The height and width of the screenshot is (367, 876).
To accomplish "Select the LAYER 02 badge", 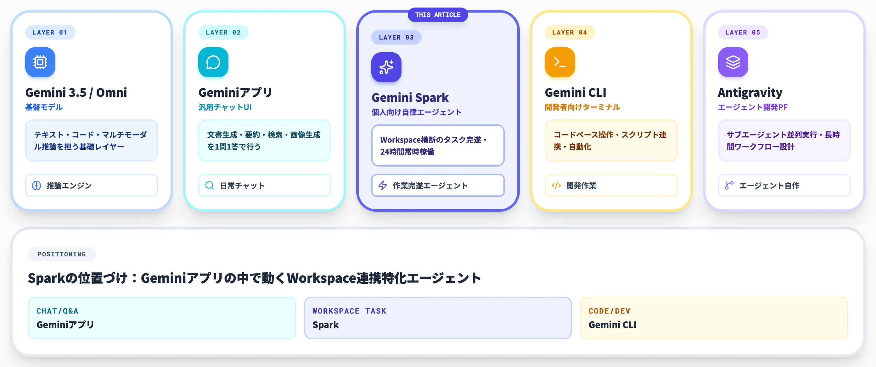I will pyautogui.click(x=223, y=33).
